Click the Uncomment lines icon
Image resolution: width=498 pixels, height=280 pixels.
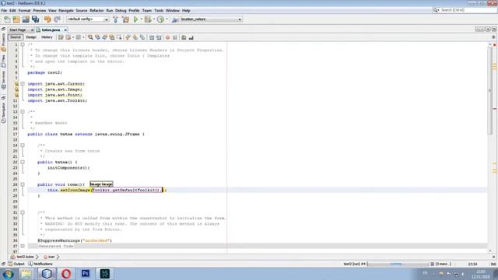point(191,37)
